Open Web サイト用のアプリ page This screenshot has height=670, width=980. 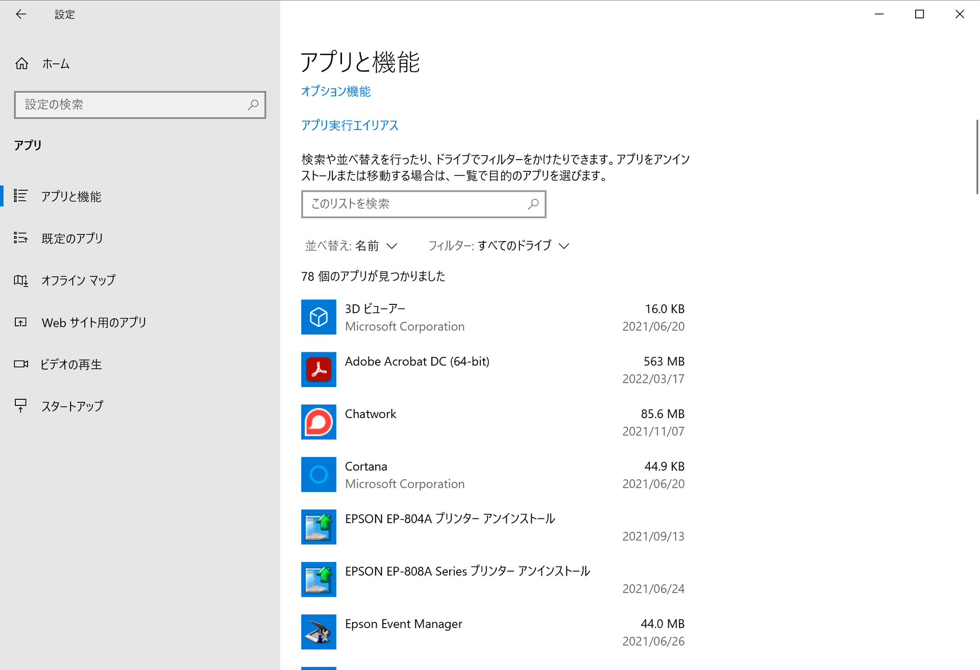coord(94,322)
